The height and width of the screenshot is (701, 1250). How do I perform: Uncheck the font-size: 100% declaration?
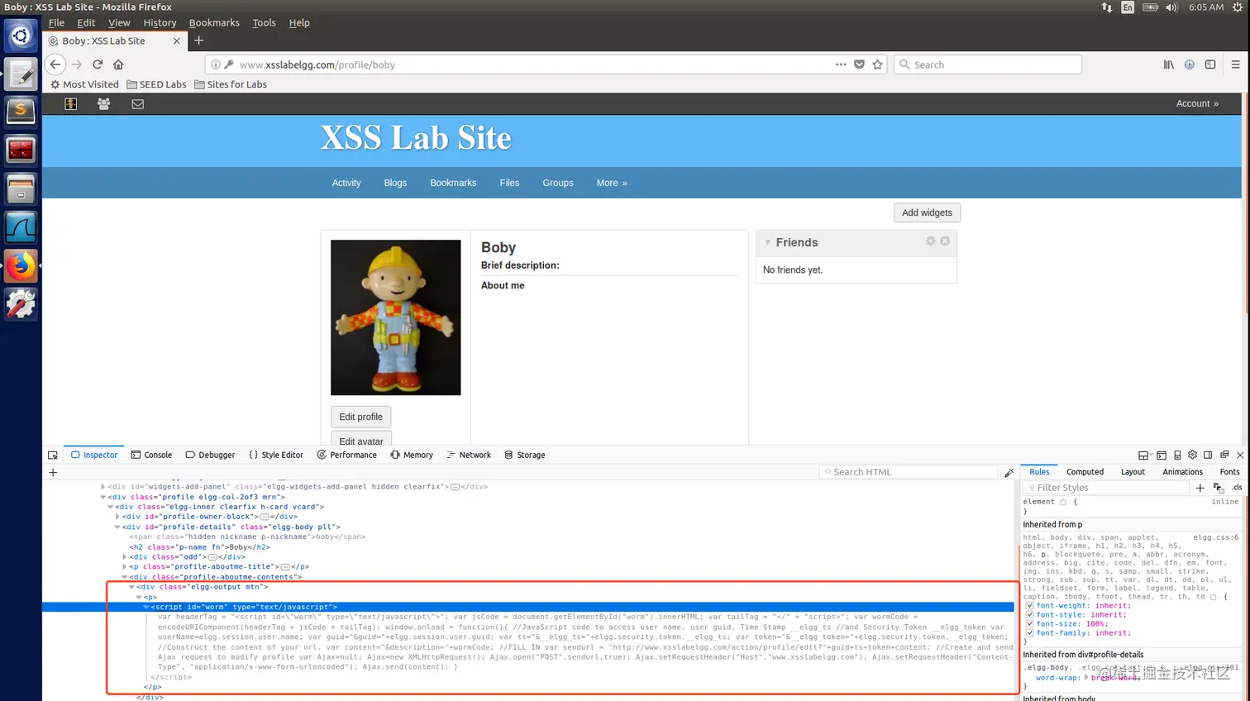click(1029, 624)
